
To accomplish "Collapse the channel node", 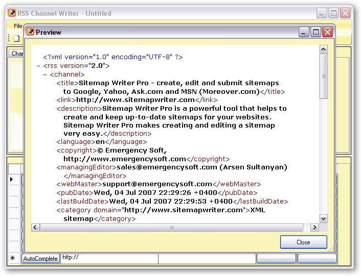I will [45, 74].
